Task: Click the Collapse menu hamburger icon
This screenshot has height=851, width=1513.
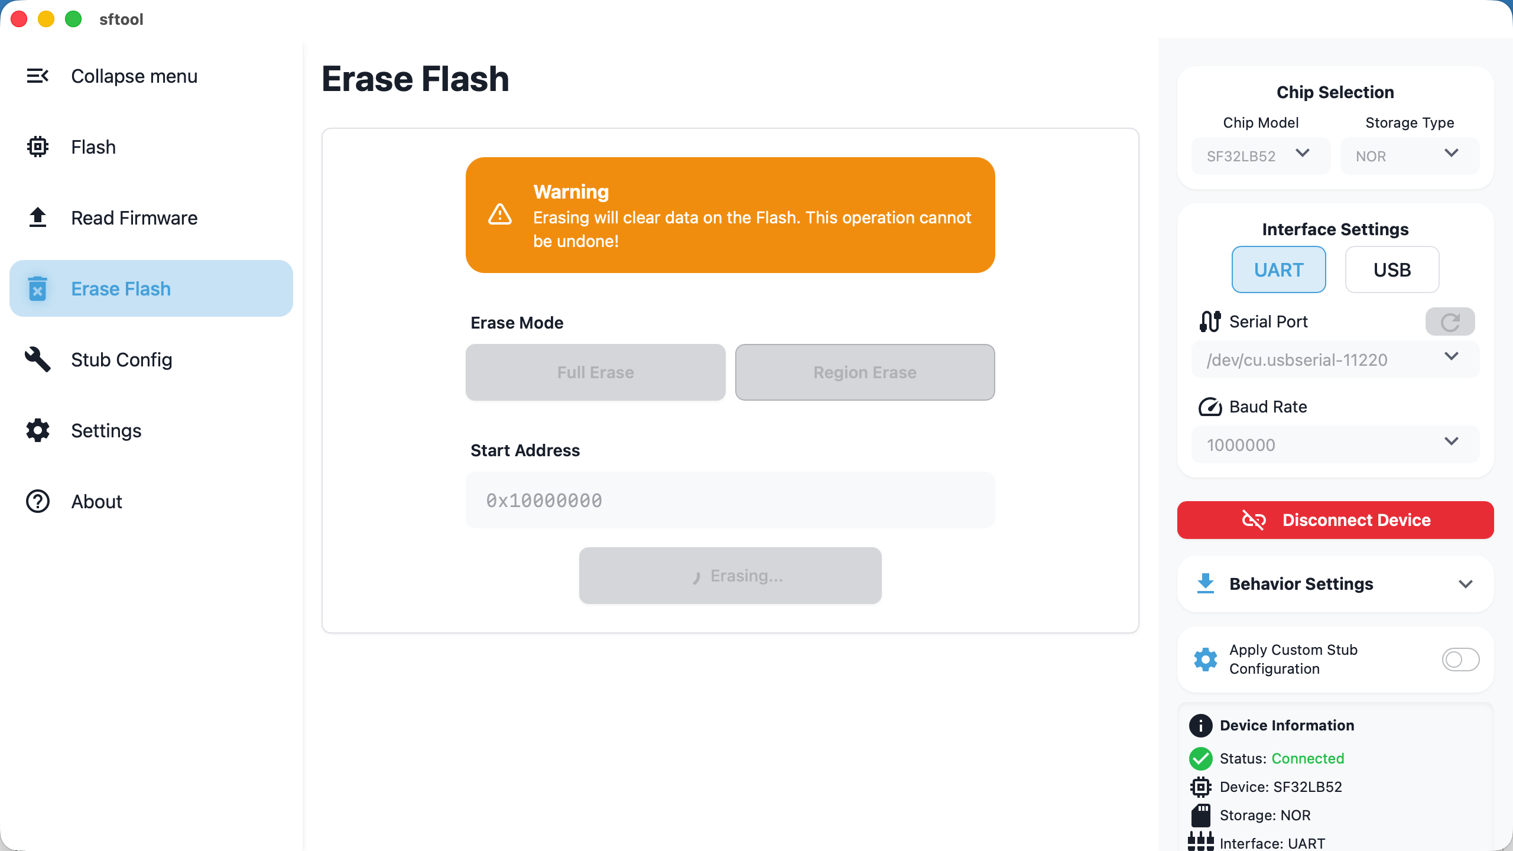Action: [x=37, y=76]
